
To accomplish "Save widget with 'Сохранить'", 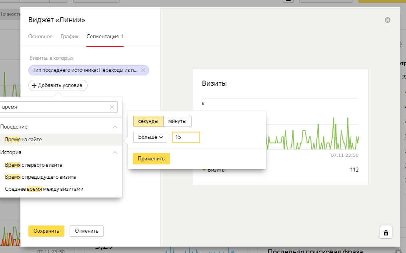I will click(x=46, y=231).
